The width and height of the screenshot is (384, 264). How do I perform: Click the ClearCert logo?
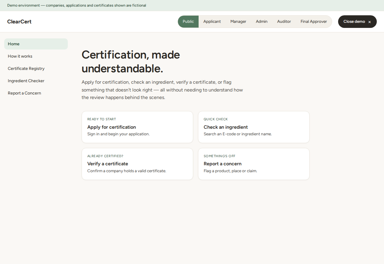click(x=19, y=22)
